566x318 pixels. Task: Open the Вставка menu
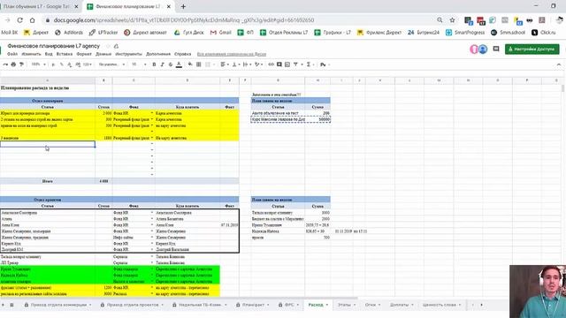tap(65, 54)
